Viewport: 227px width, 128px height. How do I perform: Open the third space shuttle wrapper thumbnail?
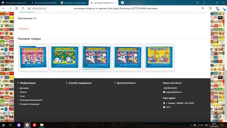point(96,57)
